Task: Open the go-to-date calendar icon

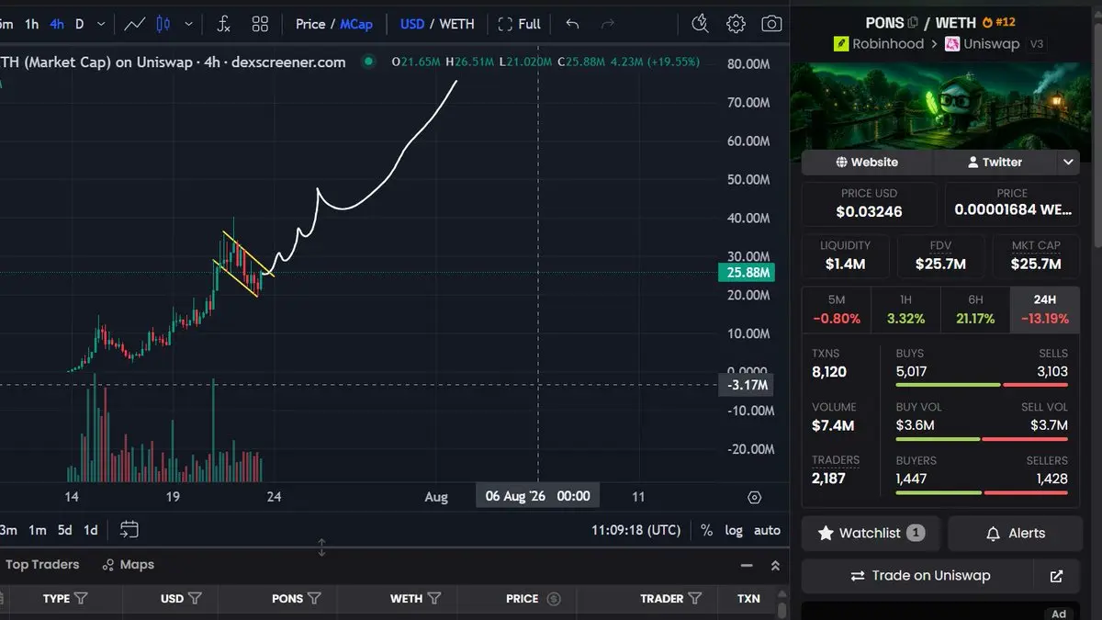Action: (129, 530)
